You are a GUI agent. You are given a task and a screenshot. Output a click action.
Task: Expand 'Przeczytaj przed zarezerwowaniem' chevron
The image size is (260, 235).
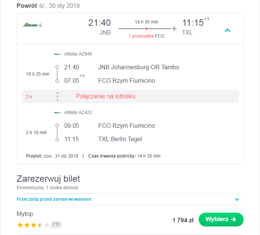[236, 199]
